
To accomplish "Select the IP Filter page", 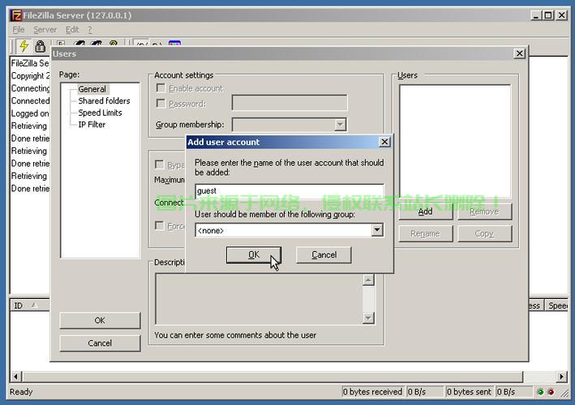I will point(92,125).
